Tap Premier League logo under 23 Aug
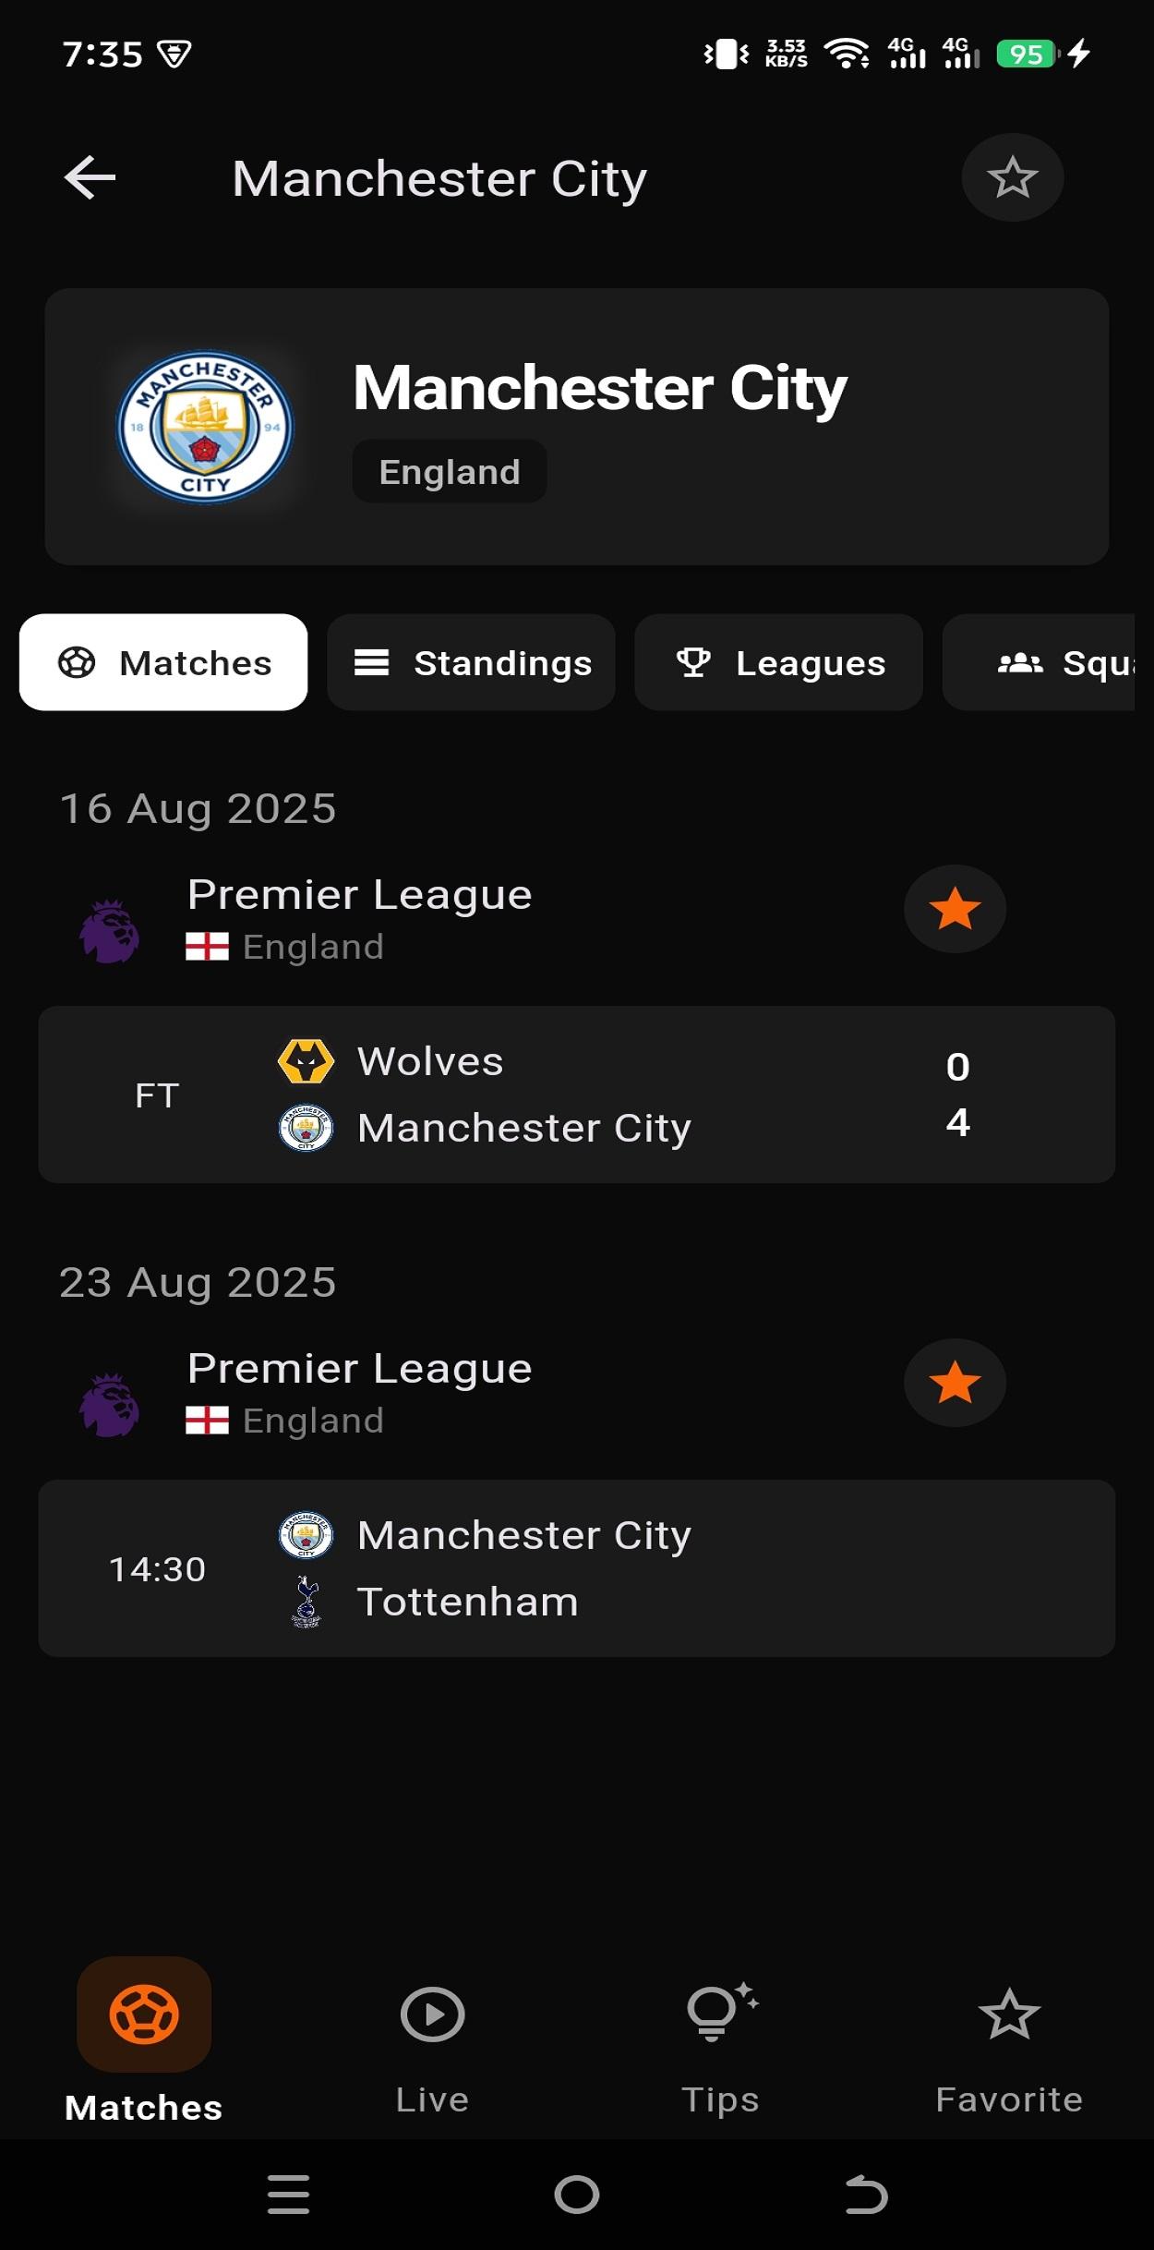Viewport: 1154px width, 2250px height. (109, 1405)
